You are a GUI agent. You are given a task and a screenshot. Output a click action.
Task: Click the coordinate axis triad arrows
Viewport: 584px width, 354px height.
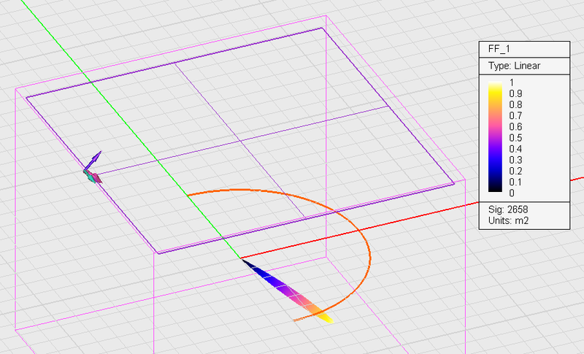[x=93, y=167]
